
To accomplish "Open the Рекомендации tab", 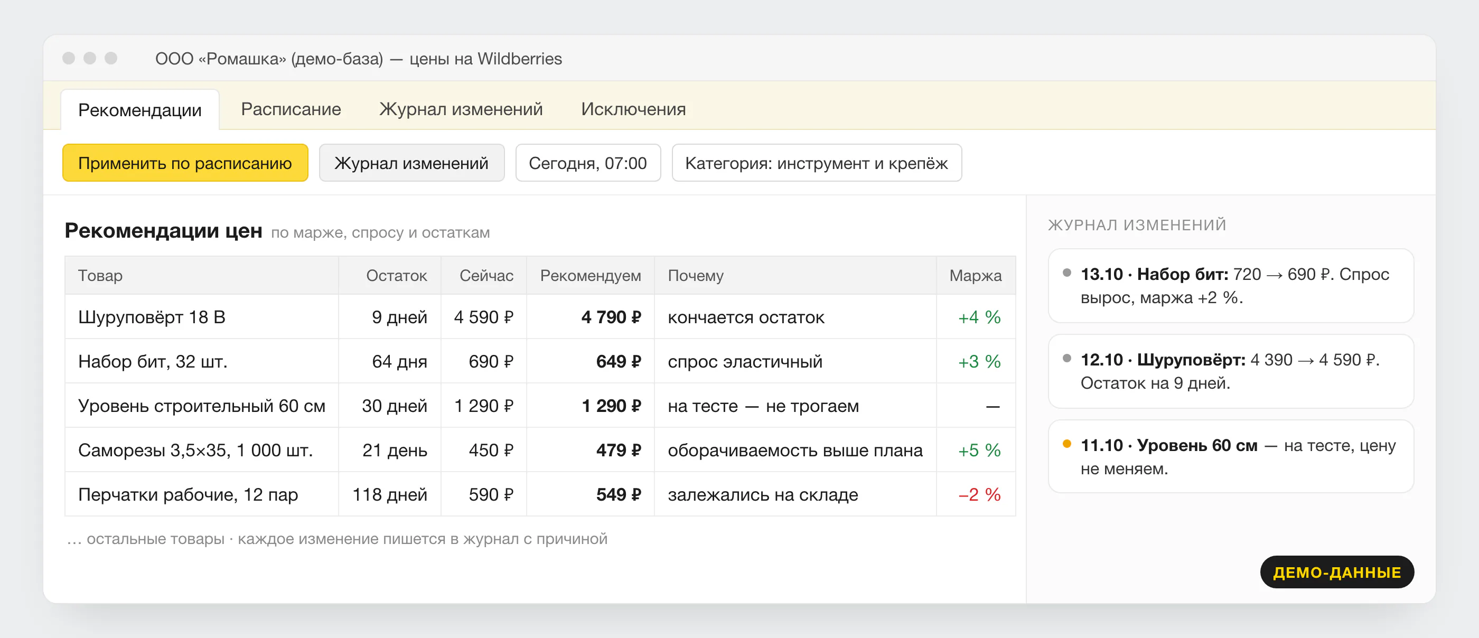I will (x=139, y=109).
